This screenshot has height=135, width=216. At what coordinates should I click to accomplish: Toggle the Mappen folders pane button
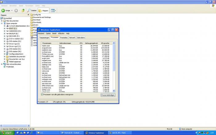(x=44, y=10)
